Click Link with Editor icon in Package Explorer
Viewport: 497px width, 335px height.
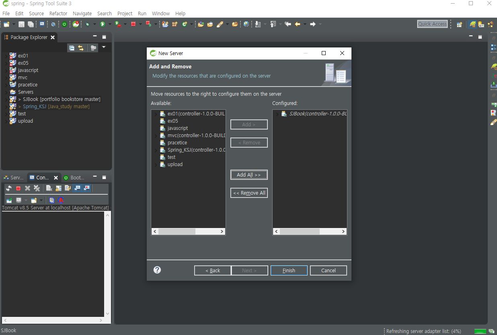point(81,48)
